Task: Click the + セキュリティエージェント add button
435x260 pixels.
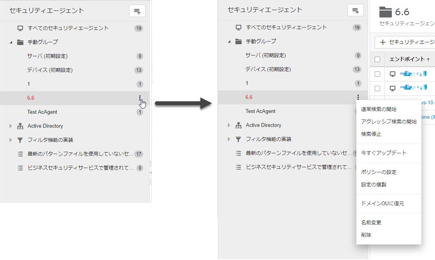Action: point(407,42)
